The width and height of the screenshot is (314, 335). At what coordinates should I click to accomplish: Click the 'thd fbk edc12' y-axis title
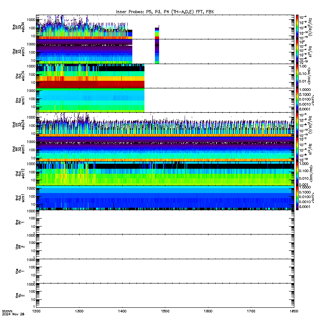20,173
